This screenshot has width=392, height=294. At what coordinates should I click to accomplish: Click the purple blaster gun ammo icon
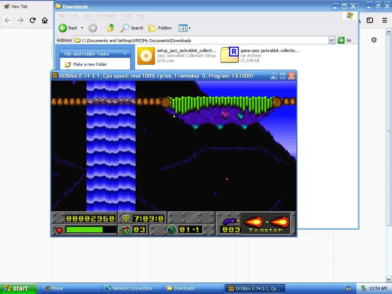click(x=230, y=221)
